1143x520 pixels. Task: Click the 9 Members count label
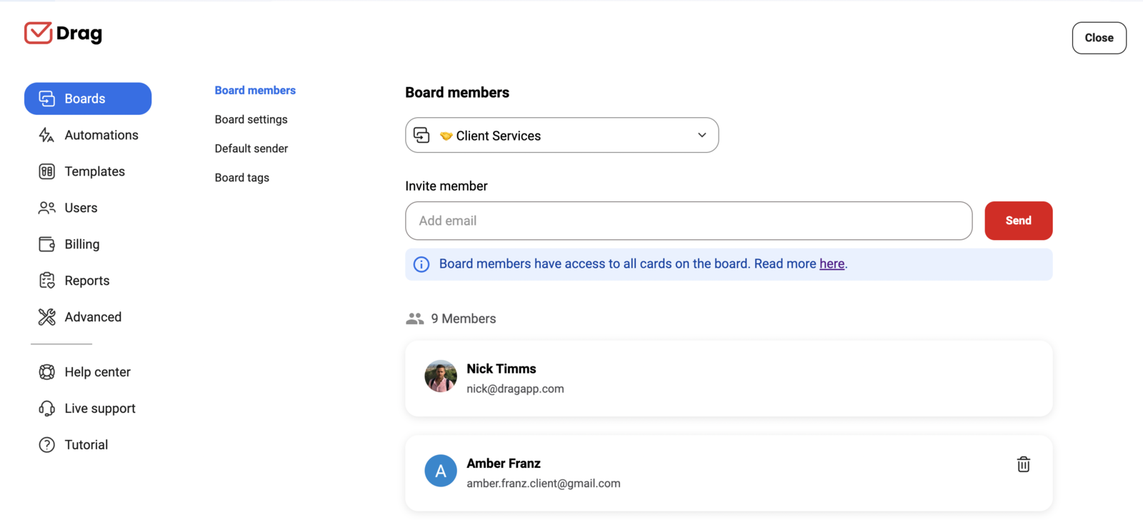464,319
